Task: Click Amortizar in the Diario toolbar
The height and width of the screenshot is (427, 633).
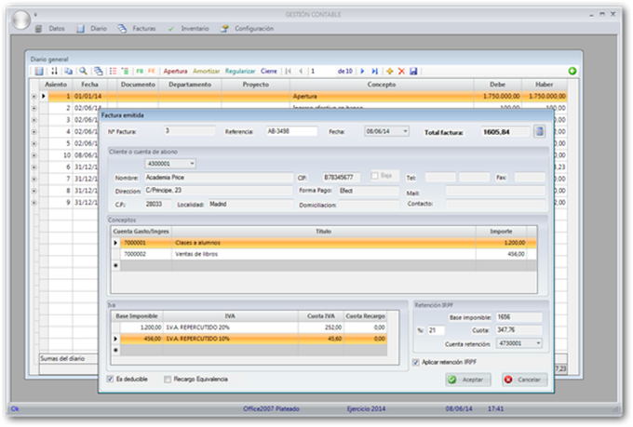Action: (206, 71)
